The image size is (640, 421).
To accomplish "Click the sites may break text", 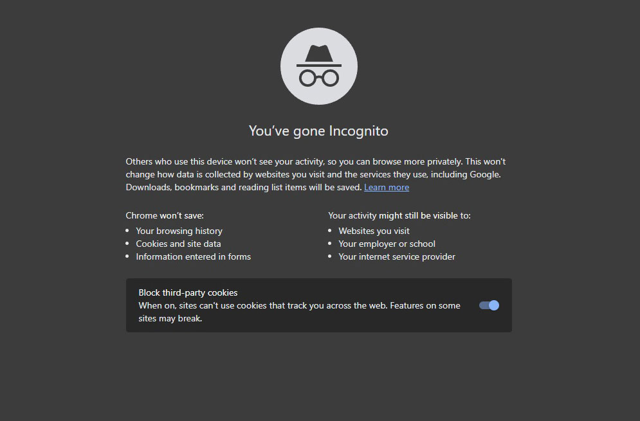I will click(x=170, y=318).
